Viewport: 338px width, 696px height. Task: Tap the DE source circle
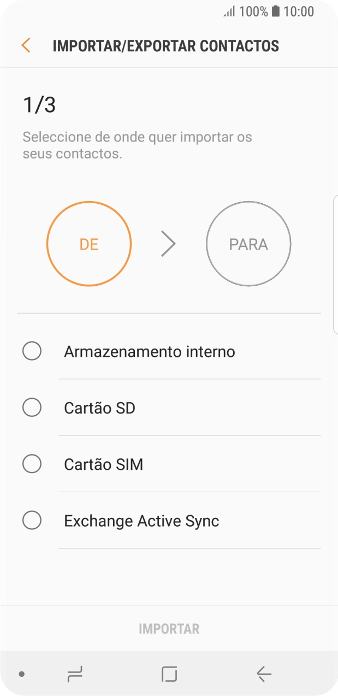pos(89,244)
